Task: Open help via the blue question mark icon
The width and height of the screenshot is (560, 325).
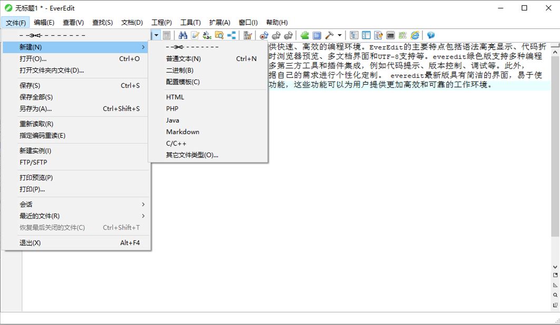Action: point(431,35)
